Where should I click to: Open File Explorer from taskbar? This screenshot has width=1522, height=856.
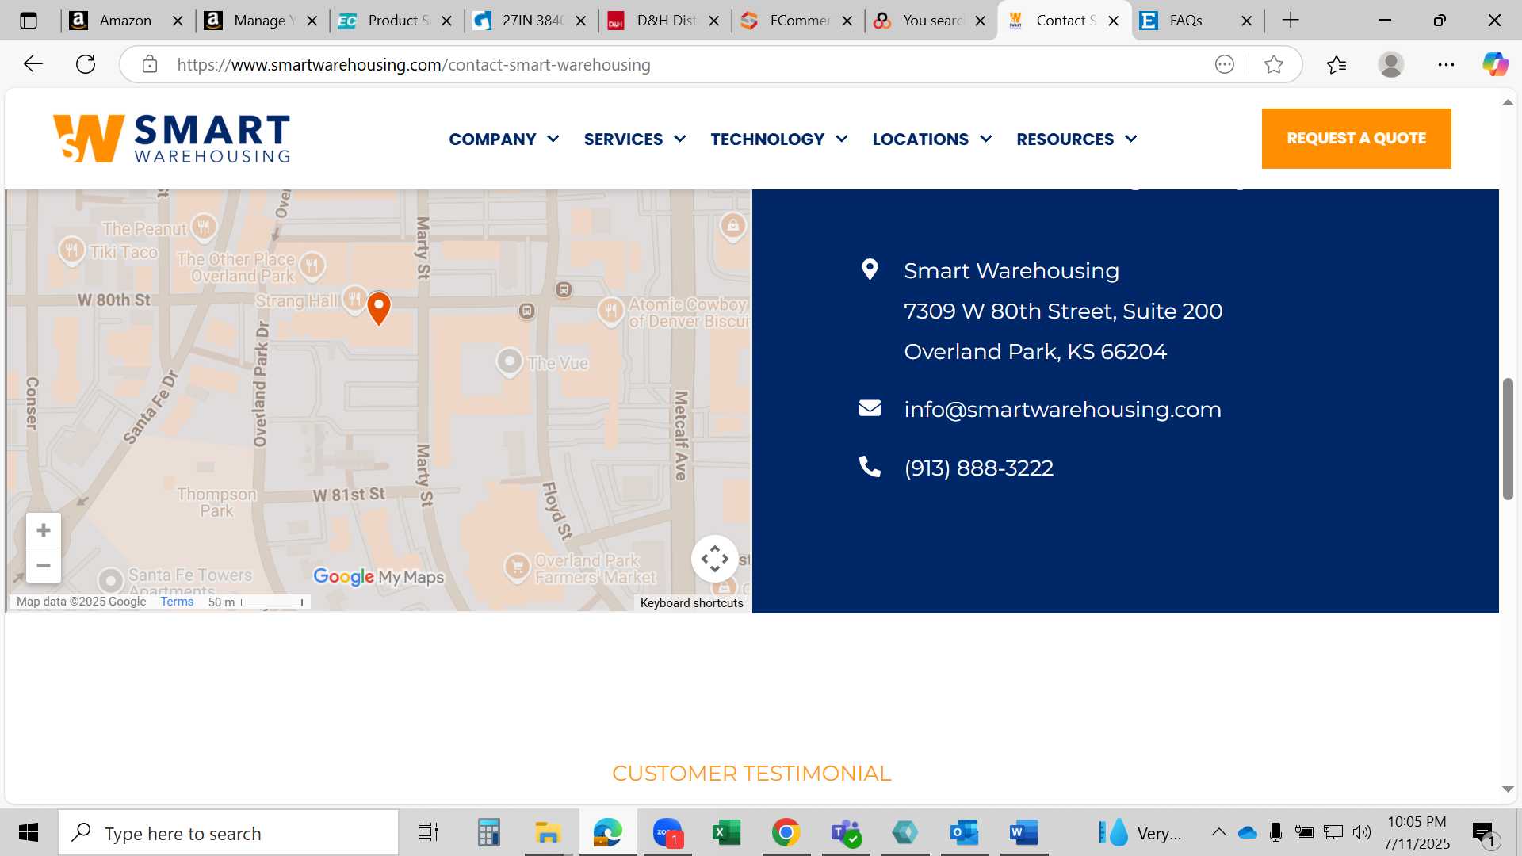point(547,832)
